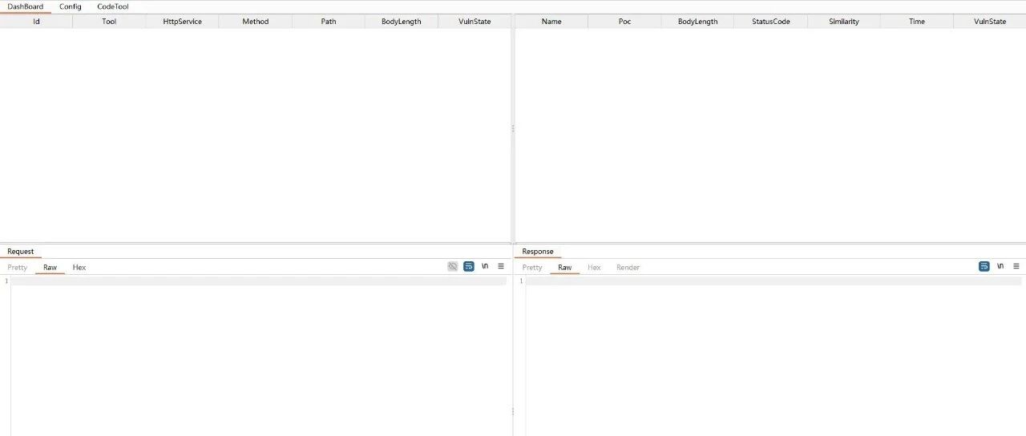Switch to the DashBoard tab
Screen dimensions: 1026x436
pyautogui.click(x=26, y=6)
